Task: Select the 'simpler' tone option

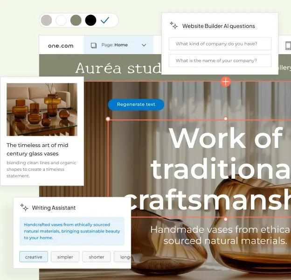Action: (x=65, y=257)
